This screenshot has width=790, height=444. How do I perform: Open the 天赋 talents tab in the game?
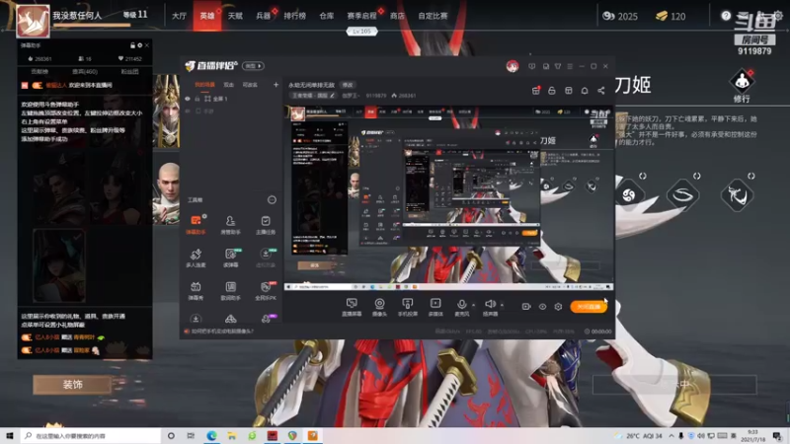pos(235,16)
